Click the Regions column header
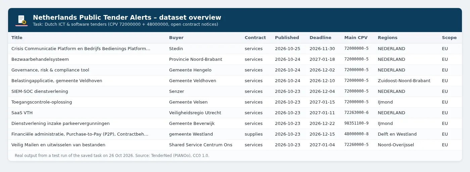 point(387,38)
